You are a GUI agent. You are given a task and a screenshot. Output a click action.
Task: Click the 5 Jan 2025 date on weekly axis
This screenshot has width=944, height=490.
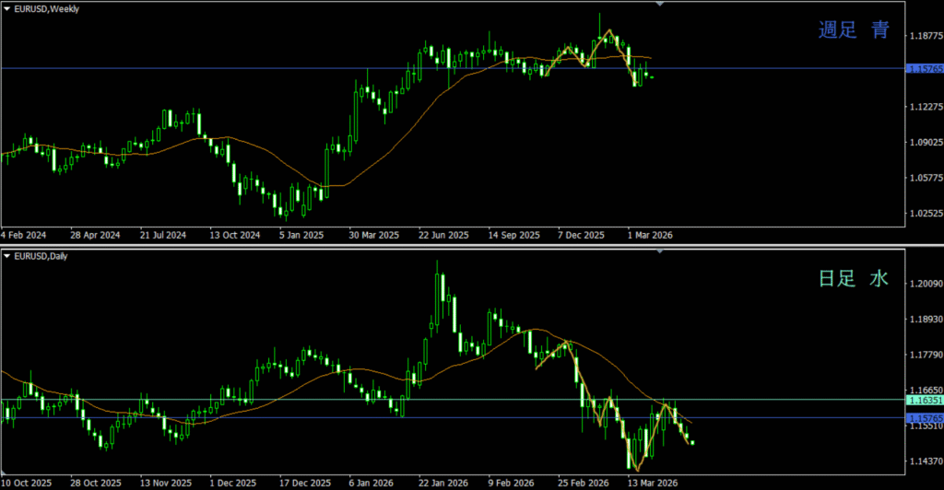tap(301, 235)
